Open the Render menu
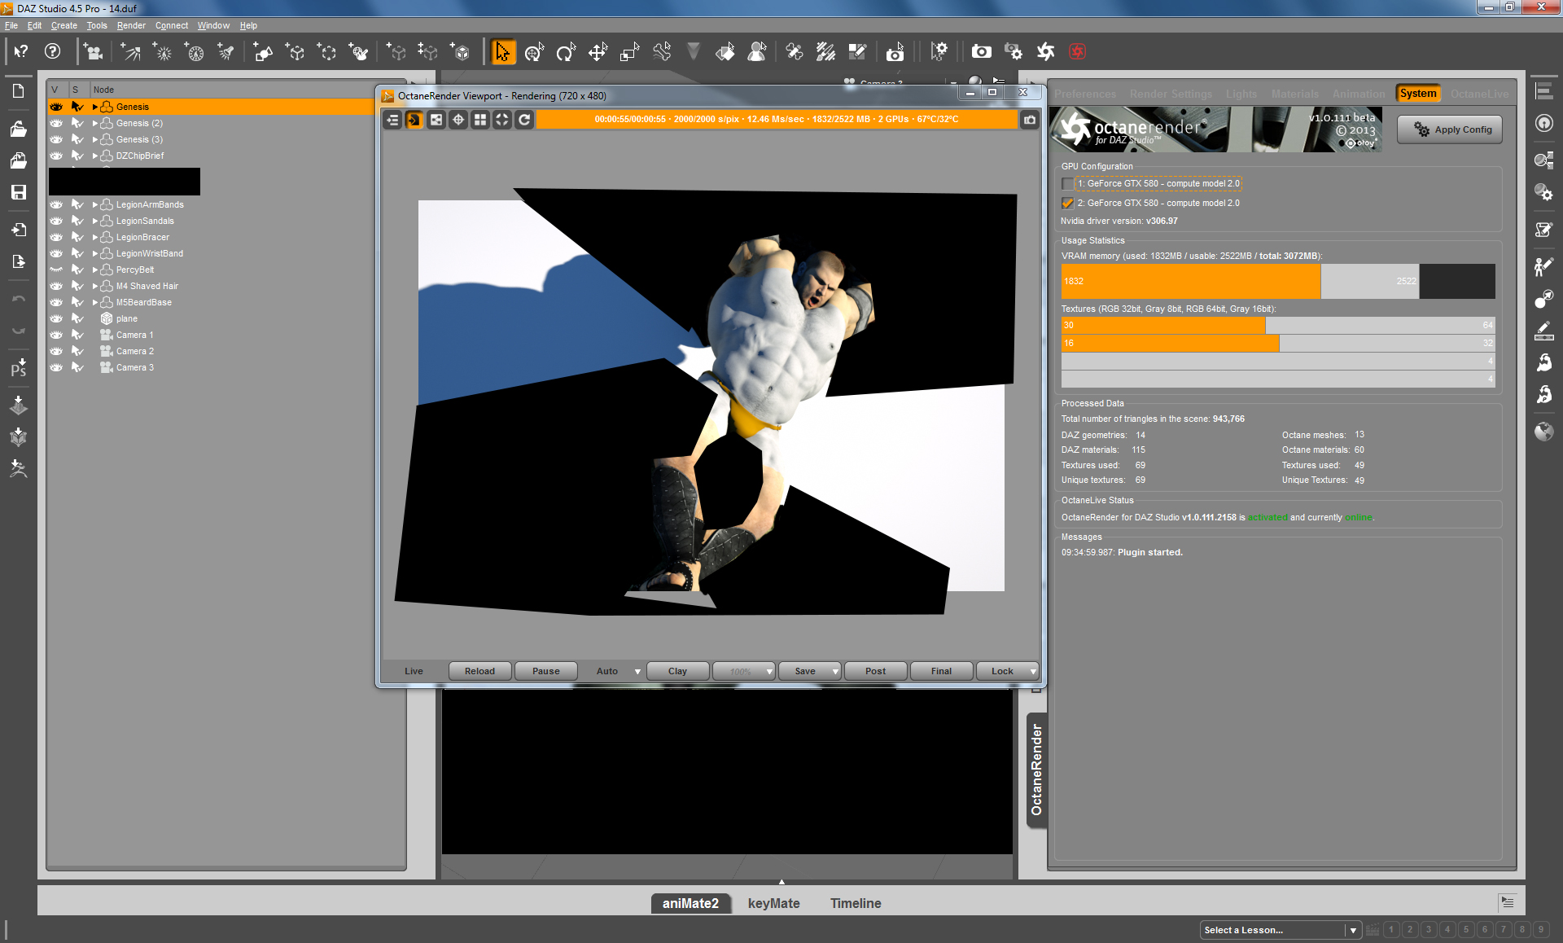 click(x=131, y=25)
